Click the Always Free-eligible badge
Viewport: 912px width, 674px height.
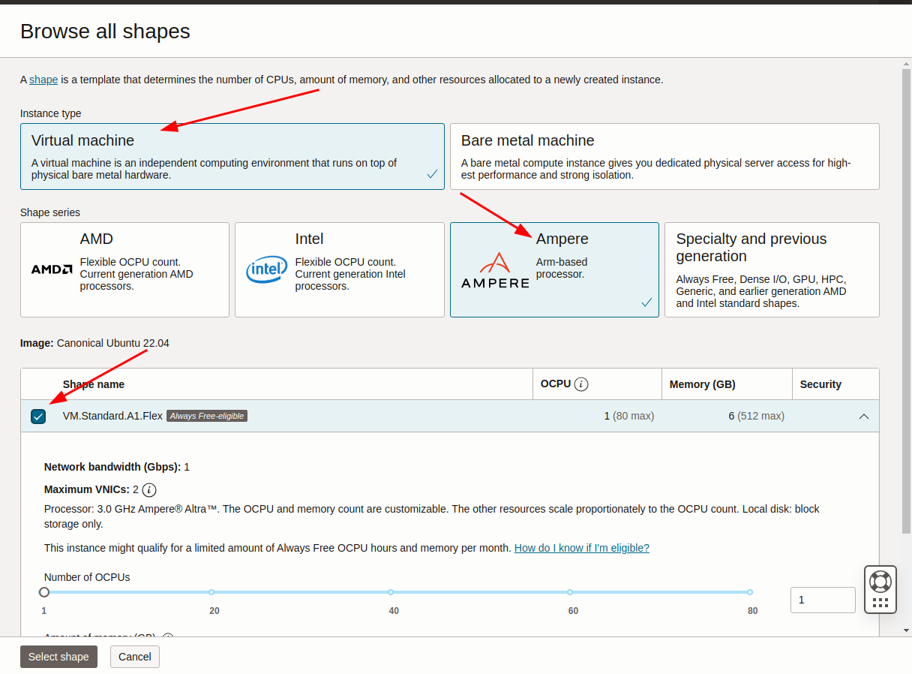point(207,416)
